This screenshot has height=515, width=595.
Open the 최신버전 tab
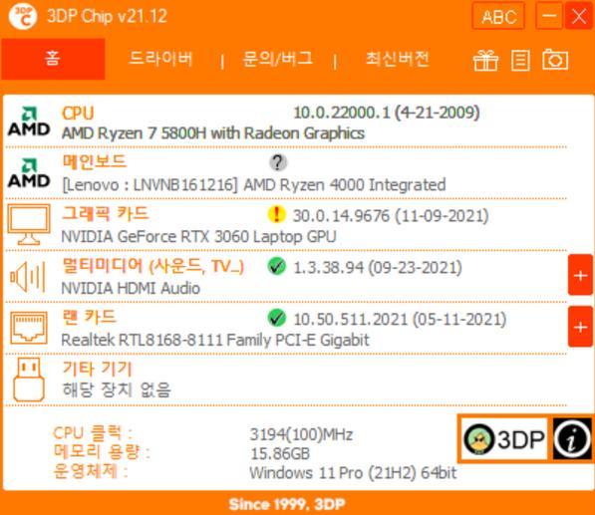pos(398,59)
